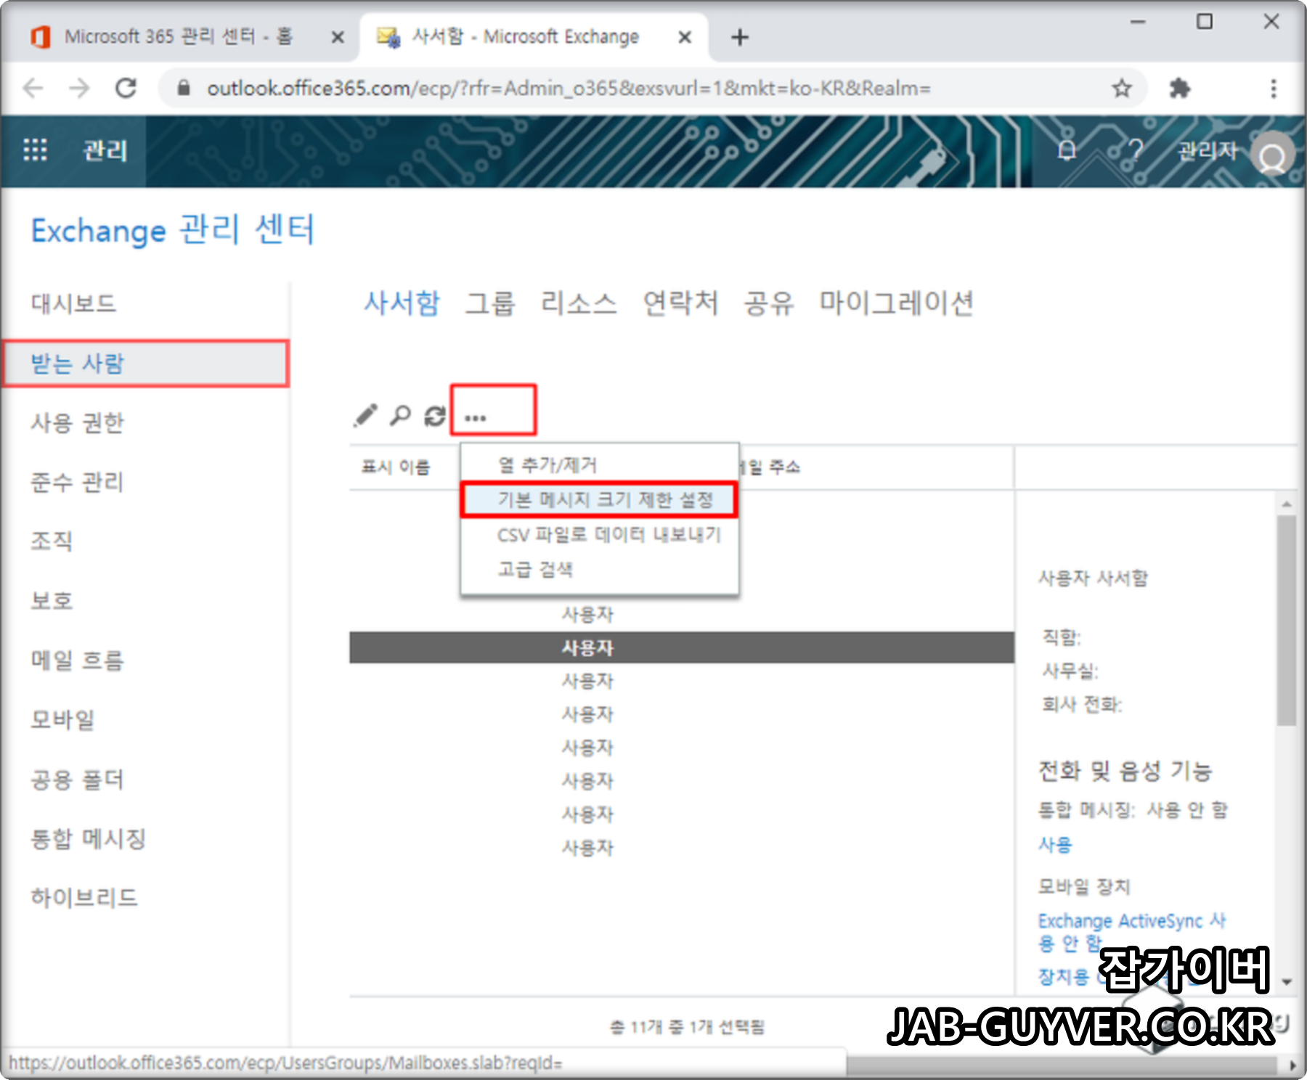Open the Chrome three-dot menu

click(x=1273, y=88)
